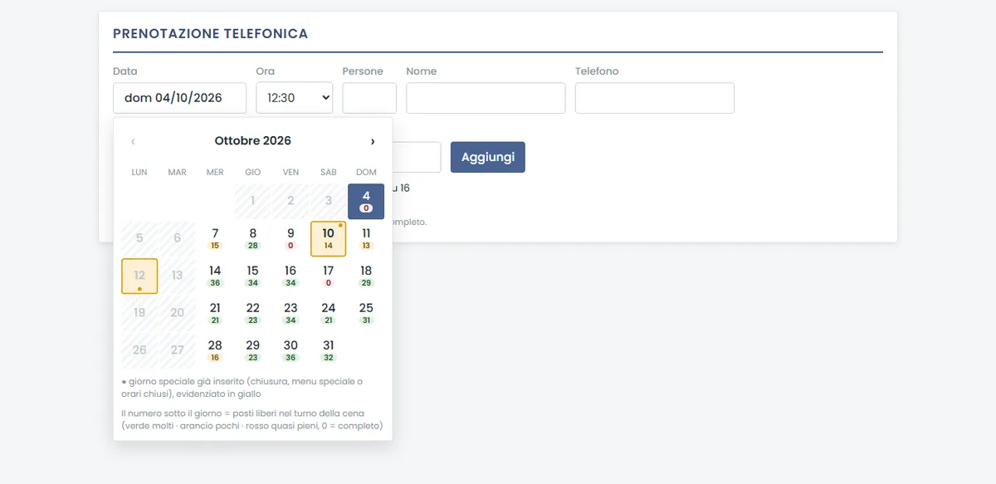This screenshot has height=484, width=996.
Task: Click disabled day 19 in calendar
Action: 139,313
